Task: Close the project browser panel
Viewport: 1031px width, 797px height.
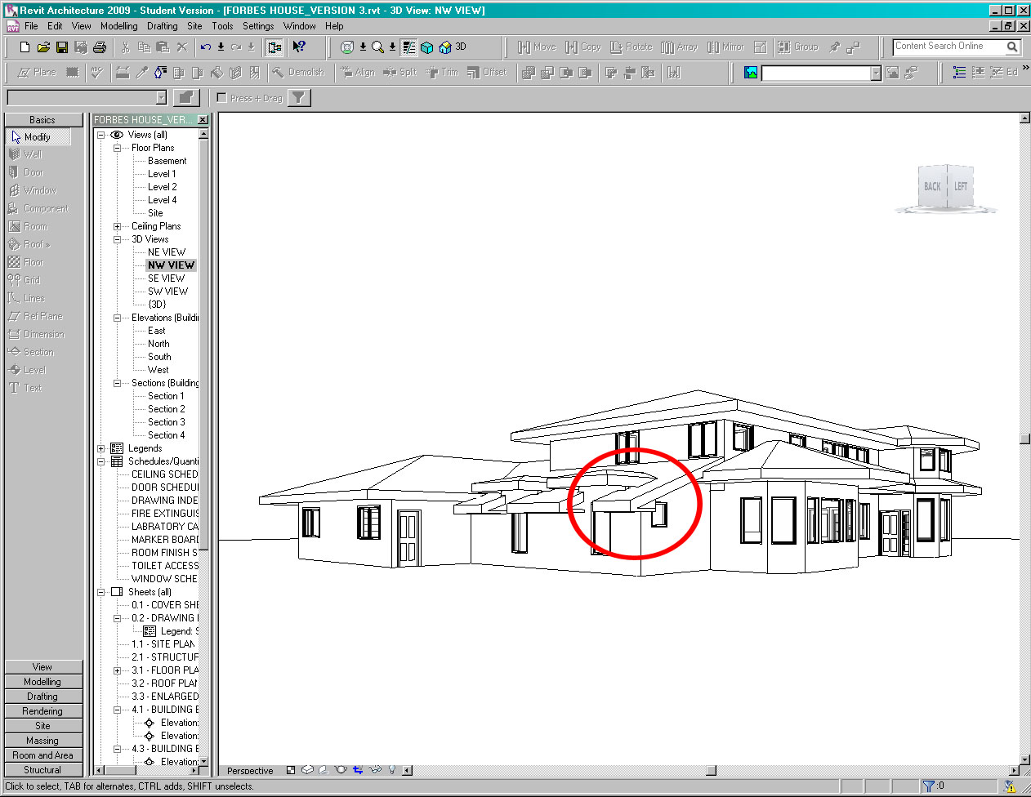Action: [203, 120]
